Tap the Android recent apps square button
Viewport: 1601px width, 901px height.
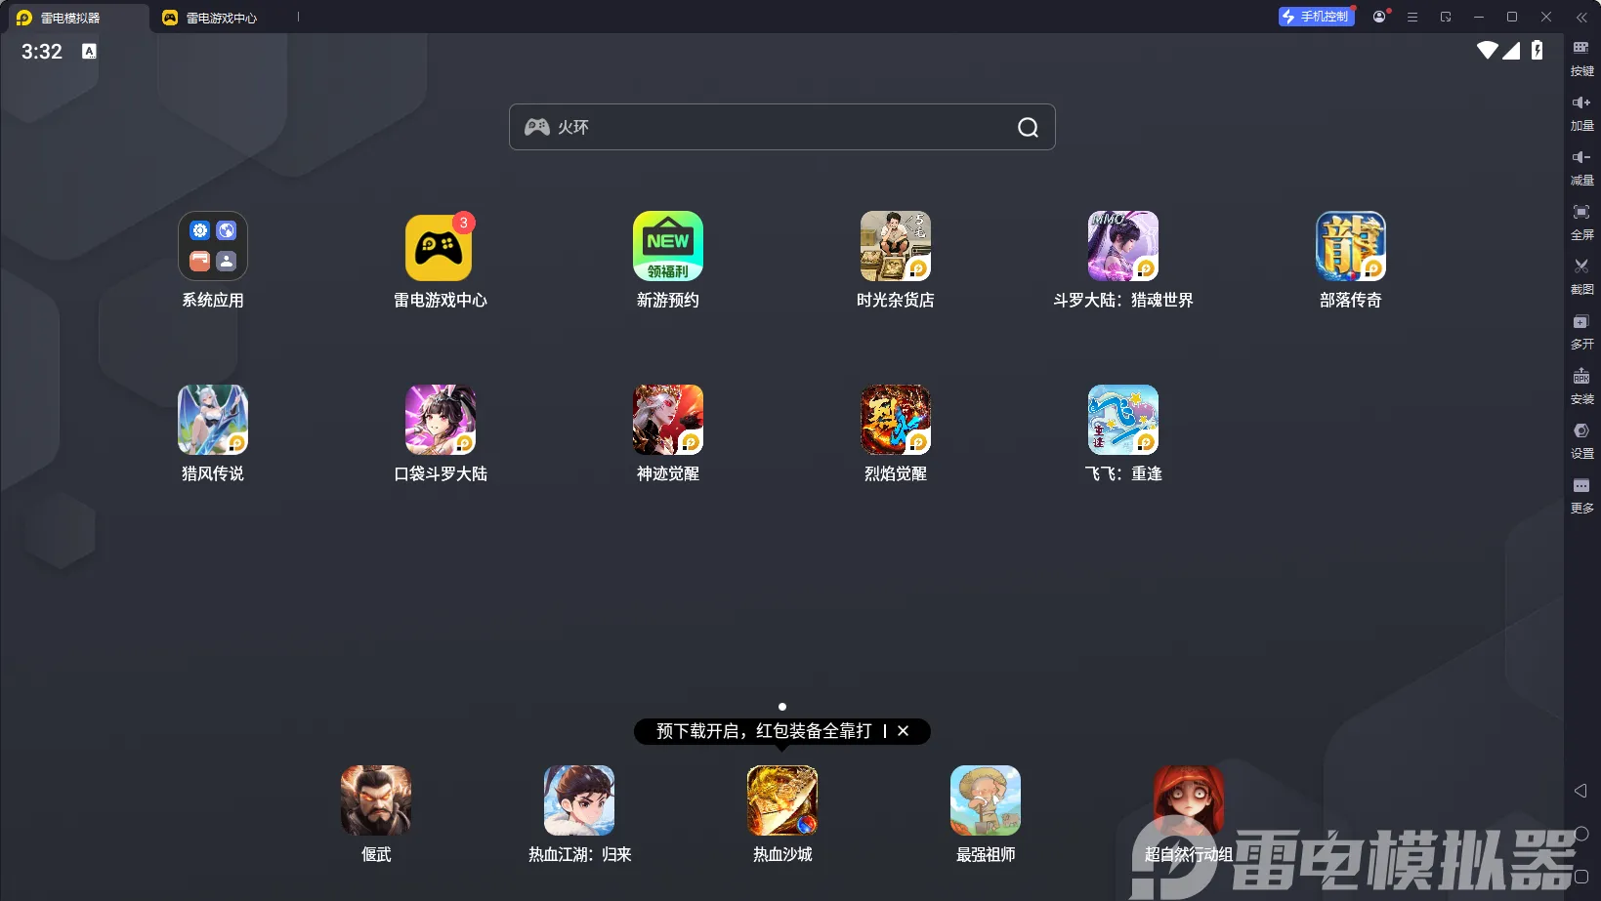[x=1581, y=876]
